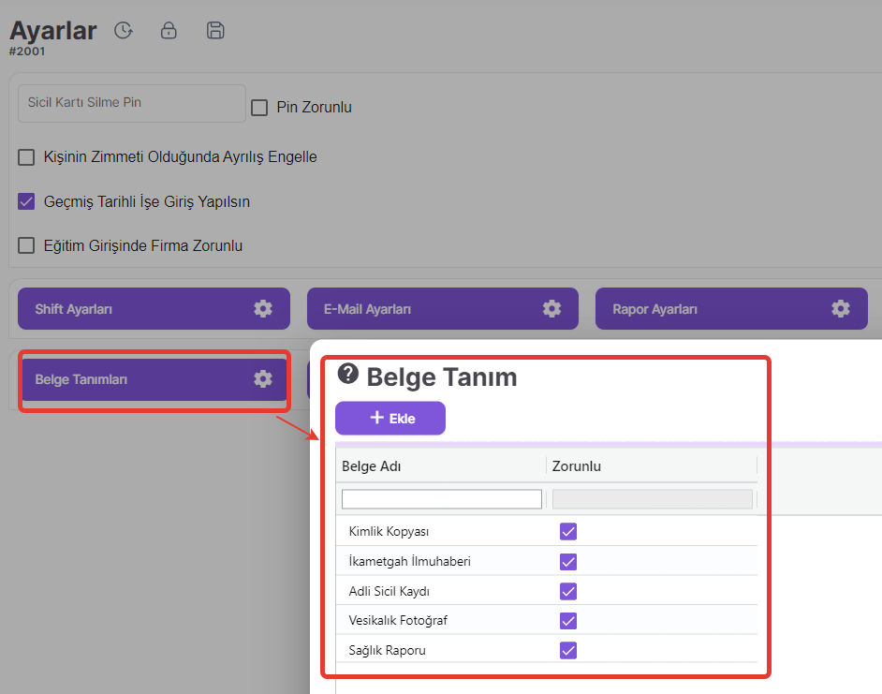This screenshot has height=694, width=882.
Task: Click the Sicil Kartı Silme Pin field
Action: point(131,103)
